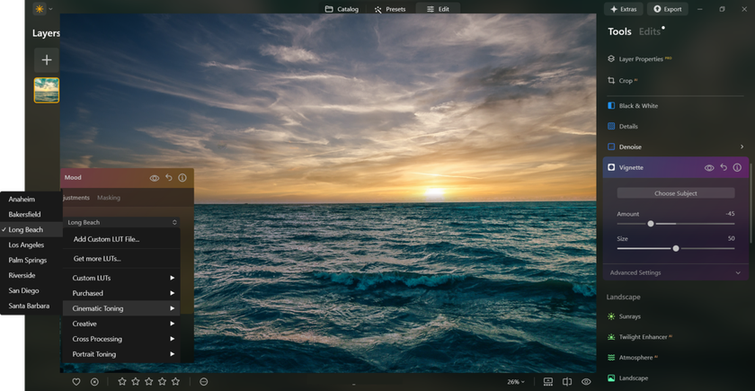Open the Layer Properties tool
The width and height of the screenshot is (755, 391).
[x=640, y=58]
